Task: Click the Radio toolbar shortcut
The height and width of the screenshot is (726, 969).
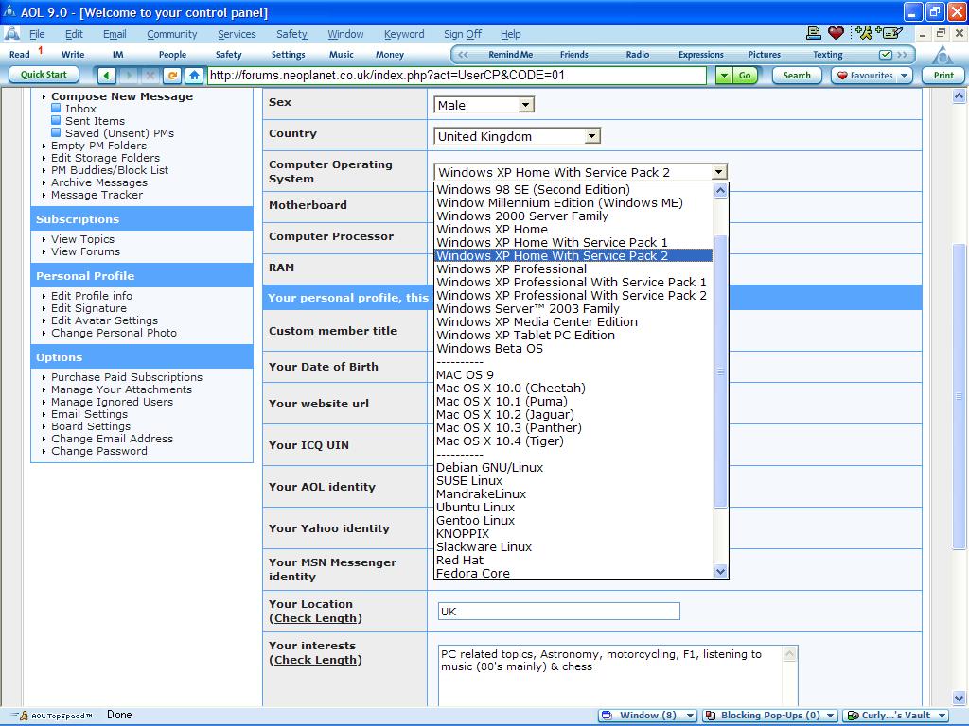Action: pos(637,54)
